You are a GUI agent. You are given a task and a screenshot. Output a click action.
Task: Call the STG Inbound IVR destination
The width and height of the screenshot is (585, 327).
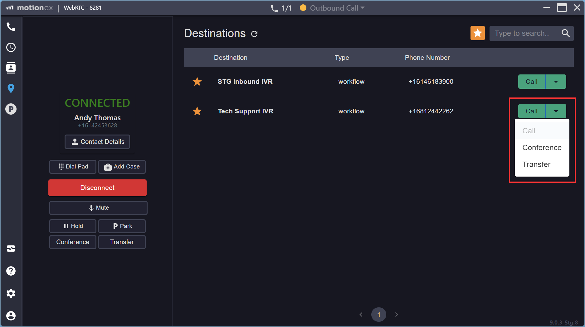tap(532, 82)
